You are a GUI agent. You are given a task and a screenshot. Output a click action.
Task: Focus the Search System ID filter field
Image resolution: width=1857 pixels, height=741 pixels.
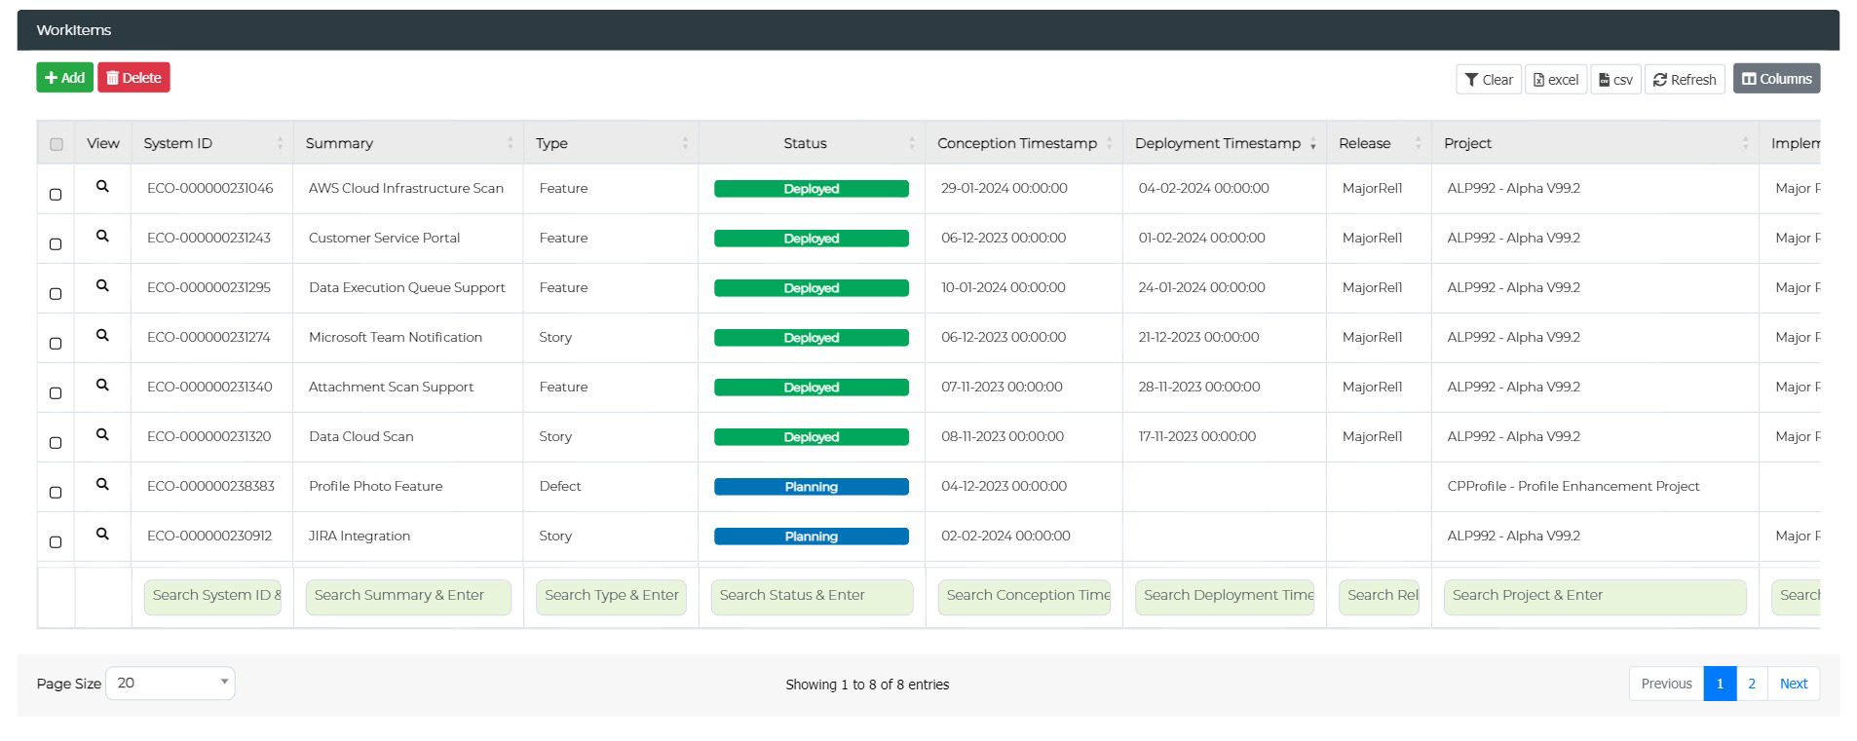(x=212, y=597)
